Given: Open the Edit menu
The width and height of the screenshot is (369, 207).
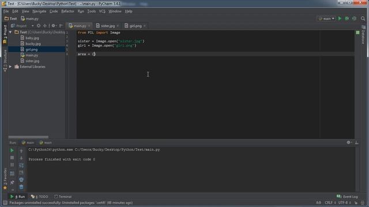Looking at the screenshot, I should click(15, 11).
